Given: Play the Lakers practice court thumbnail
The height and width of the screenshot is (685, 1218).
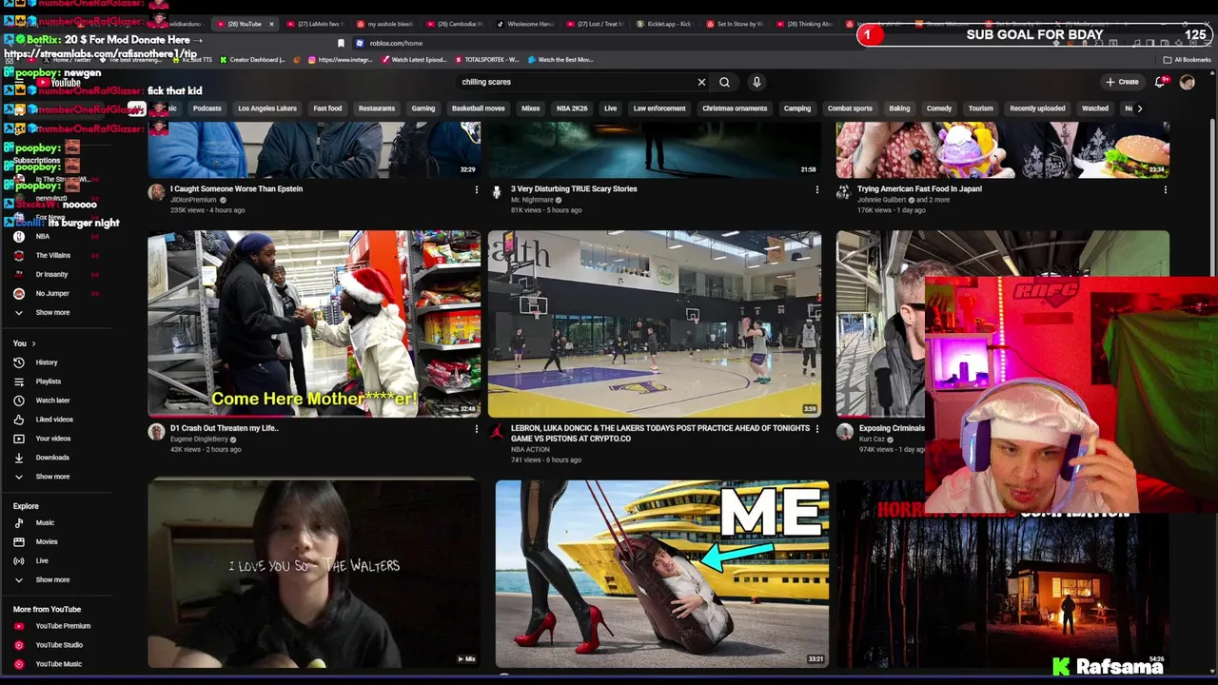Looking at the screenshot, I should click(655, 323).
